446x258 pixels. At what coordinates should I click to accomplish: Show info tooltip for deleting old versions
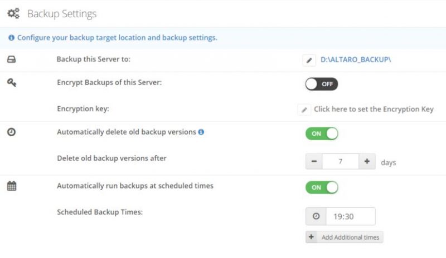coord(201,132)
